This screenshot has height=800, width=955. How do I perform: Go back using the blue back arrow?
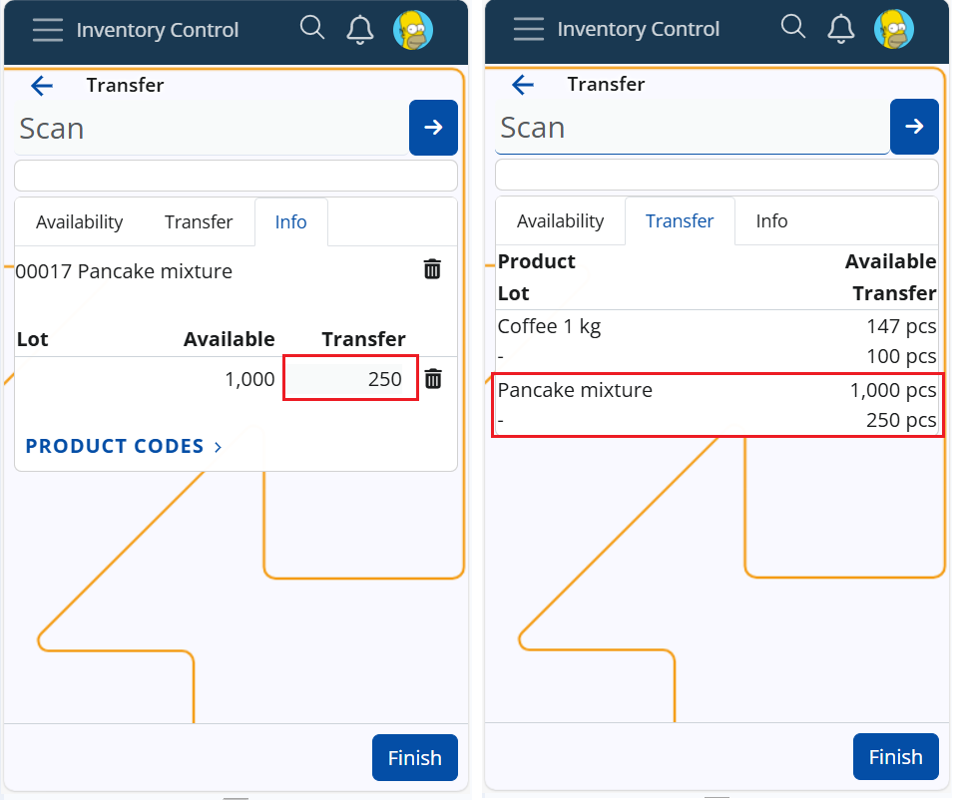click(x=41, y=86)
